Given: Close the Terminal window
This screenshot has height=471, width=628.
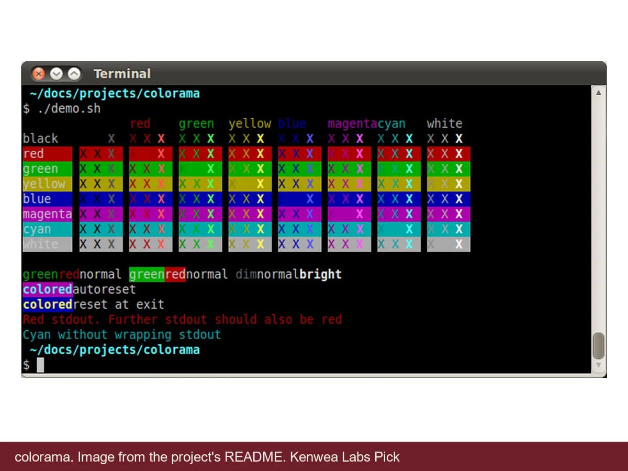Looking at the screenshot, I should pyautogui.click(x=39, y=74).
